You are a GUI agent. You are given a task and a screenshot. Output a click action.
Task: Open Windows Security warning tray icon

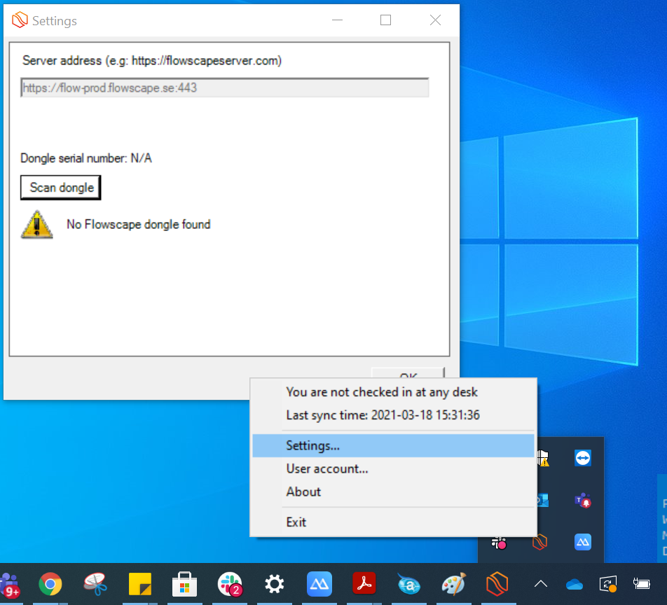tap(543, 459)
